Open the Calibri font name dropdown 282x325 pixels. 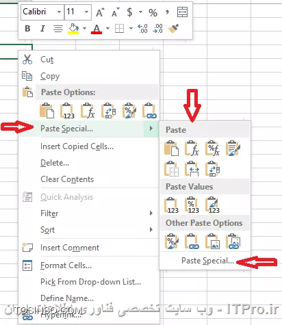tap(59, 12)
